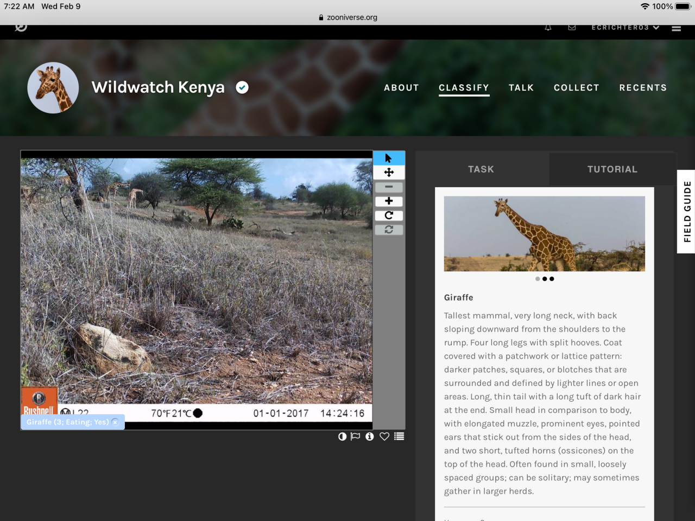Go to Zooniverse home logo
Image resolution: width=695 pixels, height=521 pixels.
21,27
